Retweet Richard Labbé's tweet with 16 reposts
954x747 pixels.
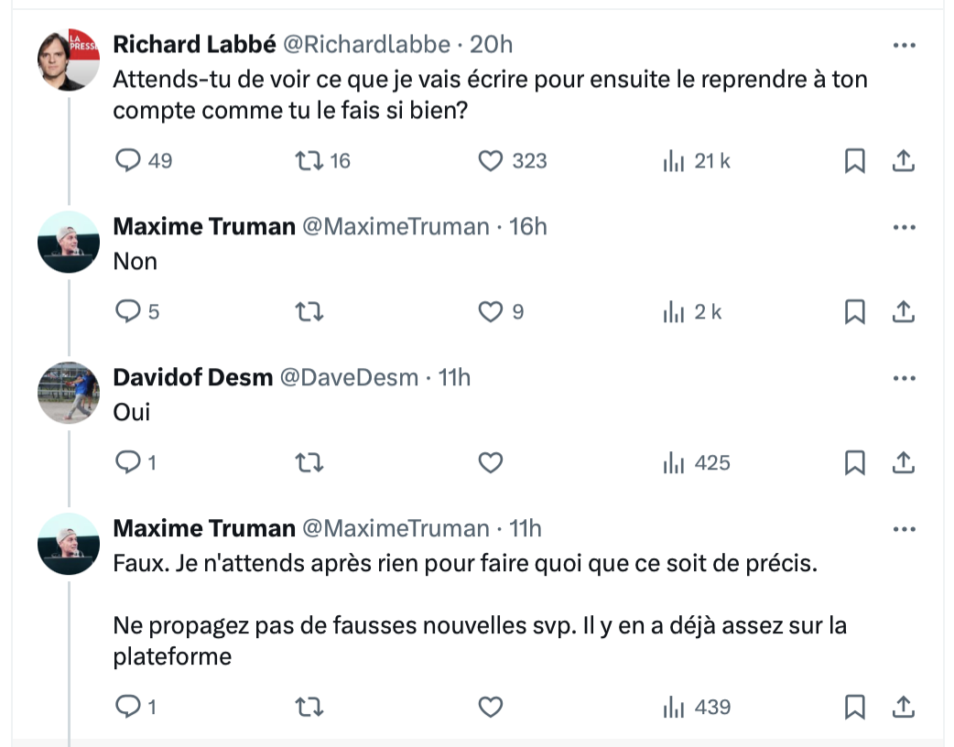[x=322, y=161]
